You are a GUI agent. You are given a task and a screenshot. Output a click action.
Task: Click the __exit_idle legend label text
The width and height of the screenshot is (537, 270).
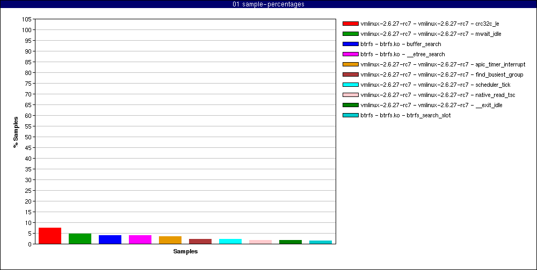tap(432, 105)
